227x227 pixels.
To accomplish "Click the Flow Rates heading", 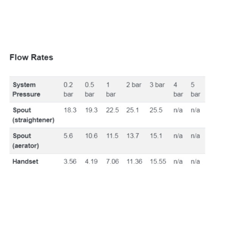I will 31,58.
